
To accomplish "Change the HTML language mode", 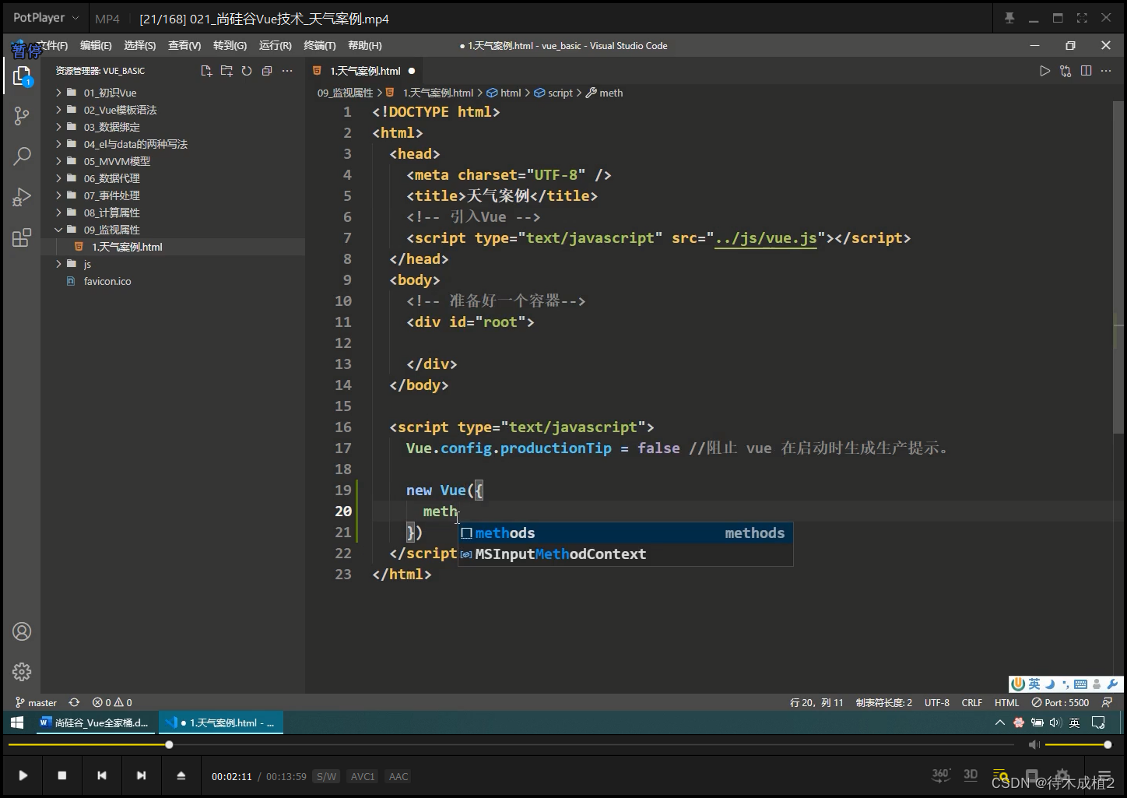I will click(1006, 702).
